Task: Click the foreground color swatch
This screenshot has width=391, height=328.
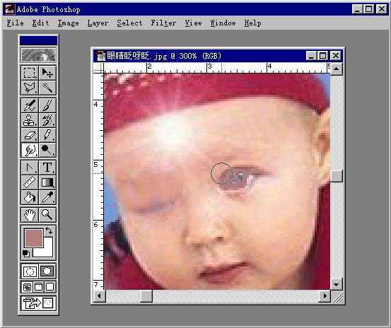Action: tap(34, 238)
